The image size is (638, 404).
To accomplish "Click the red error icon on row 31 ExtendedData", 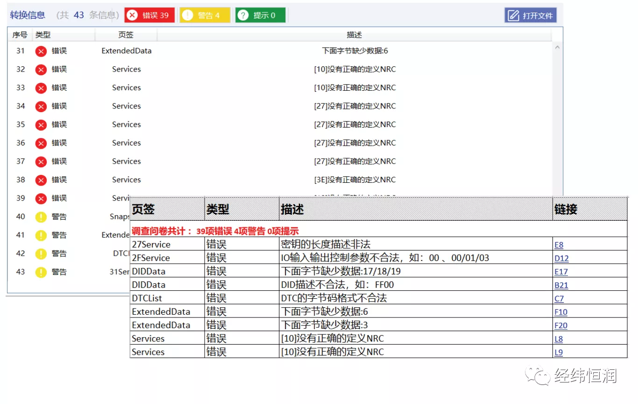I will (41, 51).
